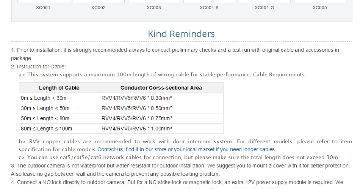The image size is (363, 189).
Task: Select the XC002 model label
Action: pyautogui.click(x=99, y=8)
